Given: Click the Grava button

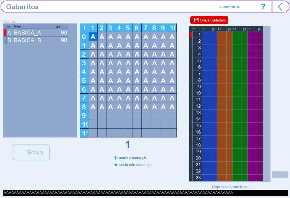Looking at the screenshot, I should click(x=31, y=152).
